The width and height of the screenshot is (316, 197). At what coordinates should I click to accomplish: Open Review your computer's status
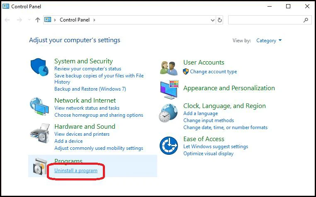[88, 69]
